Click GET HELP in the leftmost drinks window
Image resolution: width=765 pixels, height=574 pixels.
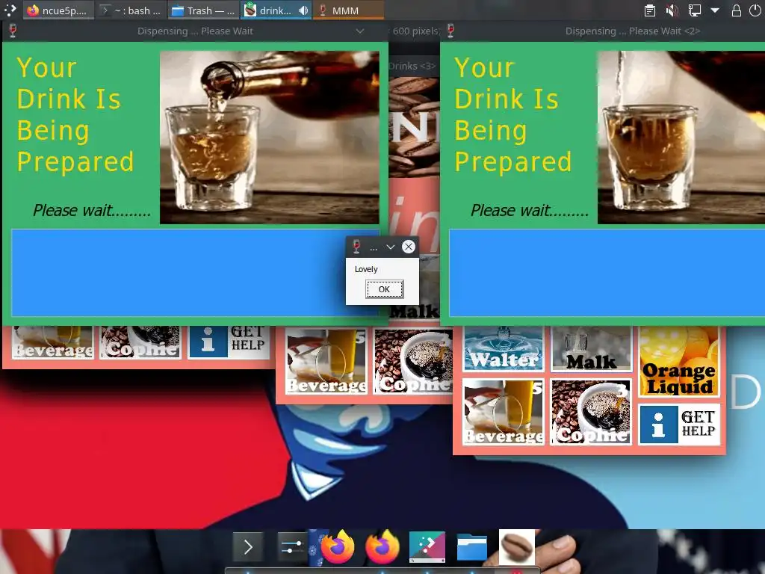tap(229, 342)
